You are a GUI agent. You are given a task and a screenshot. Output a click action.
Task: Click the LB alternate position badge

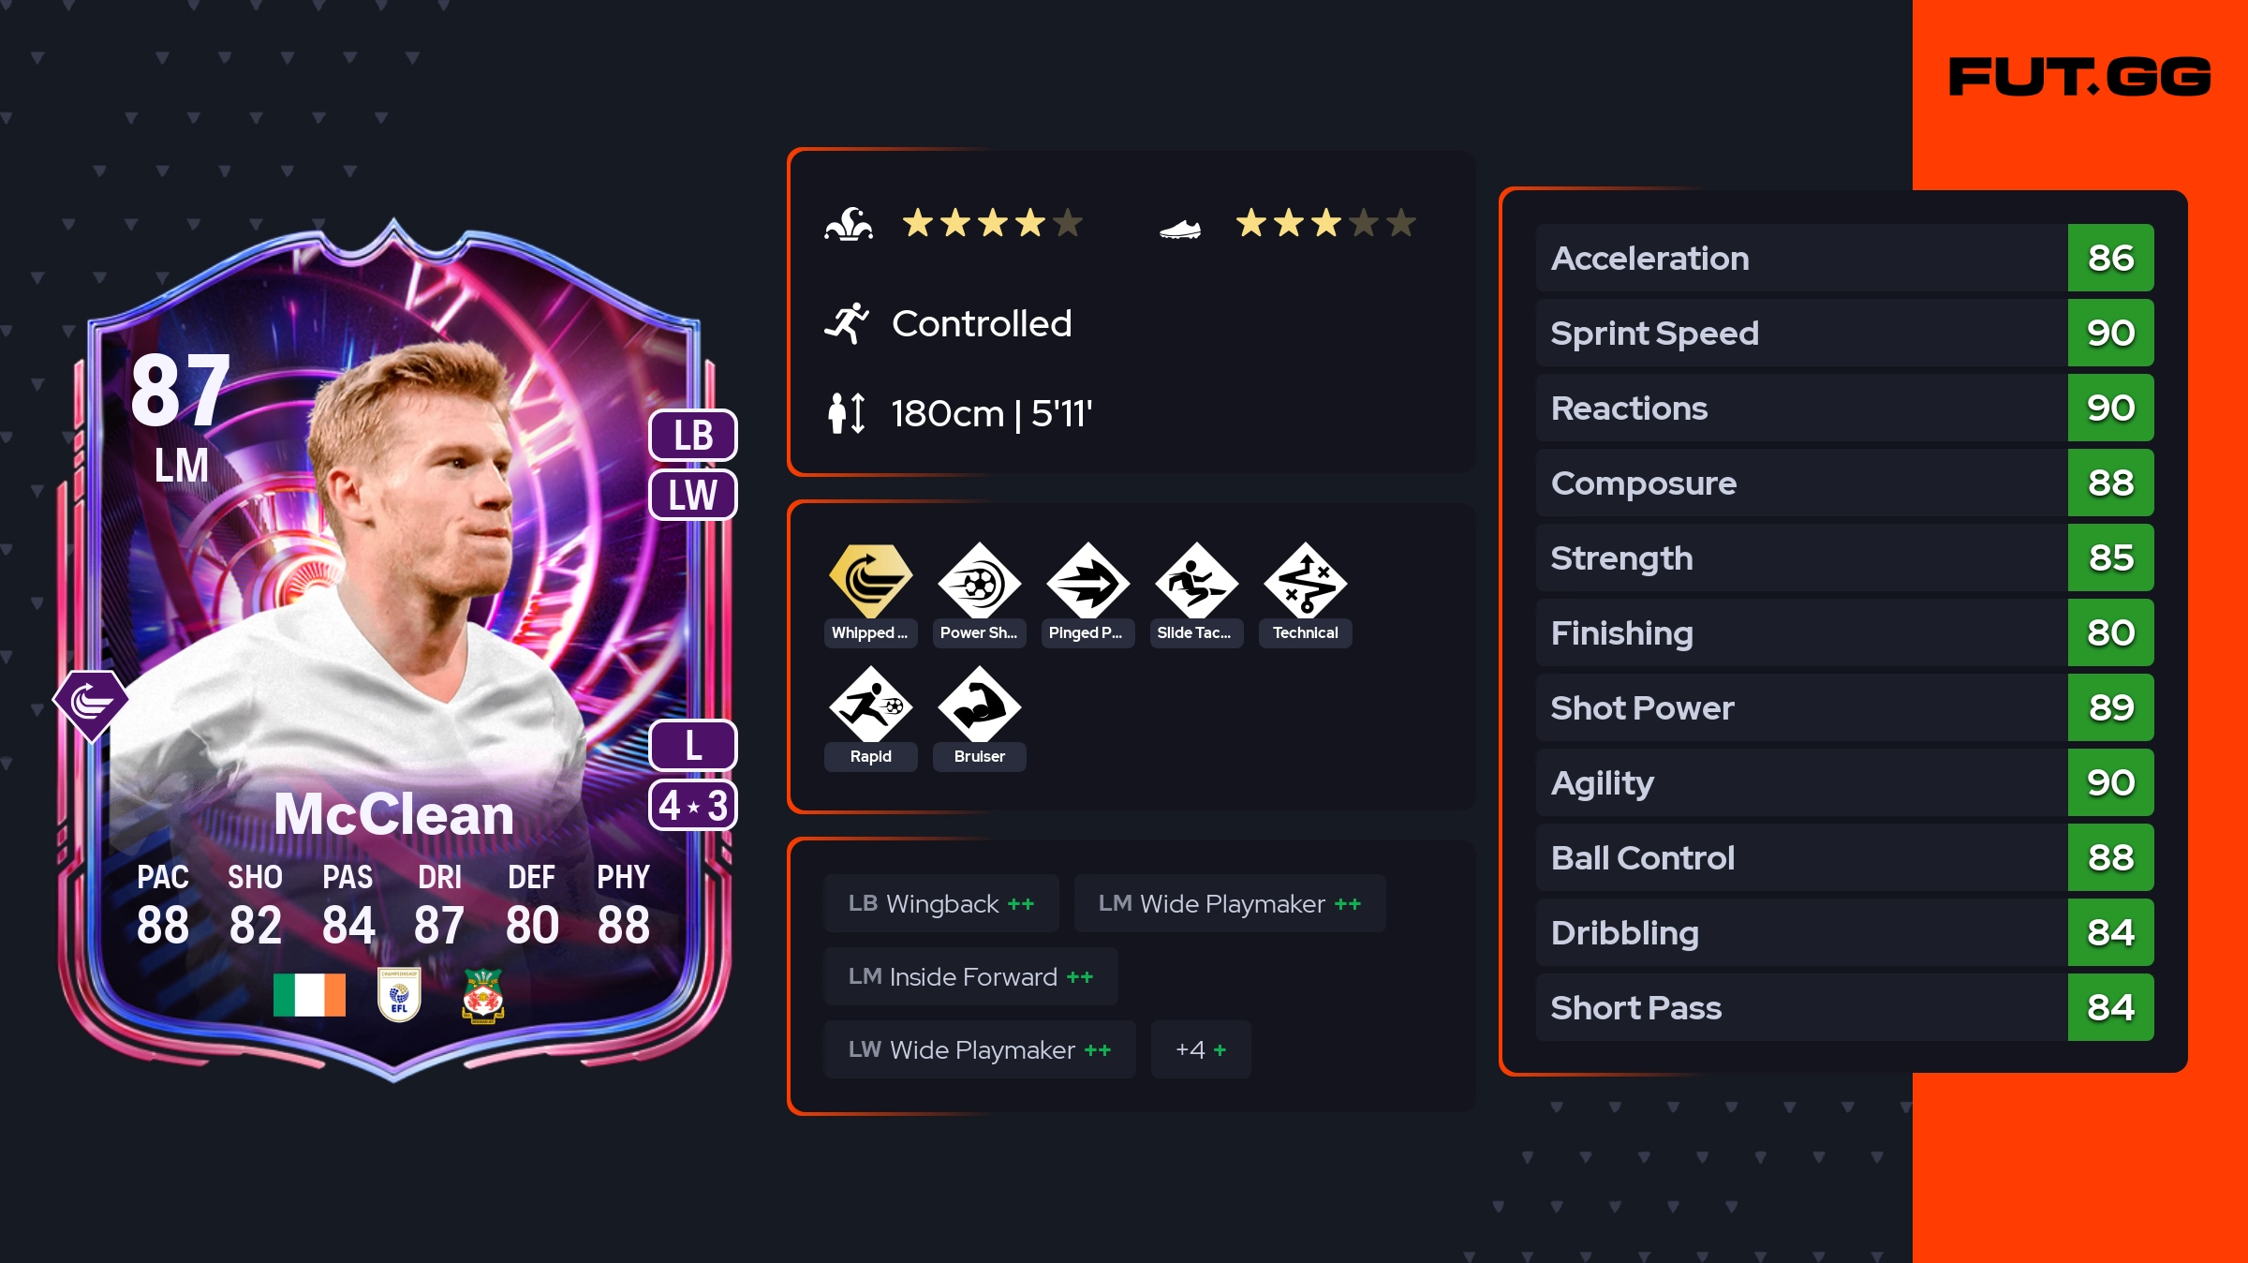693,436
